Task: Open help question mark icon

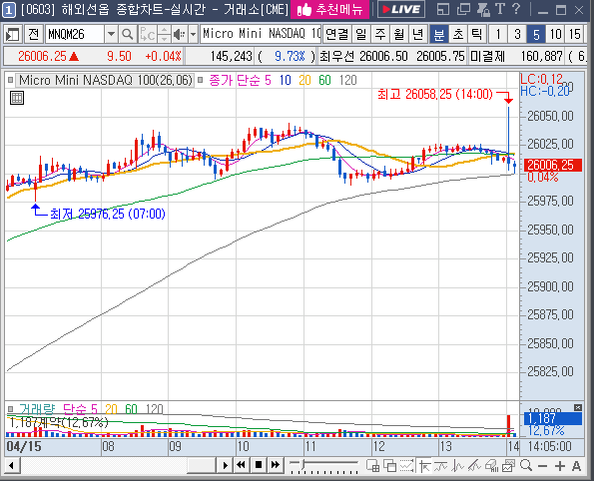Action: click(516, 9)
